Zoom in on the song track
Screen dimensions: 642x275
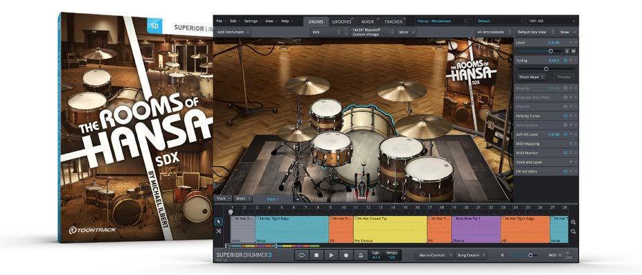point(573,222)
